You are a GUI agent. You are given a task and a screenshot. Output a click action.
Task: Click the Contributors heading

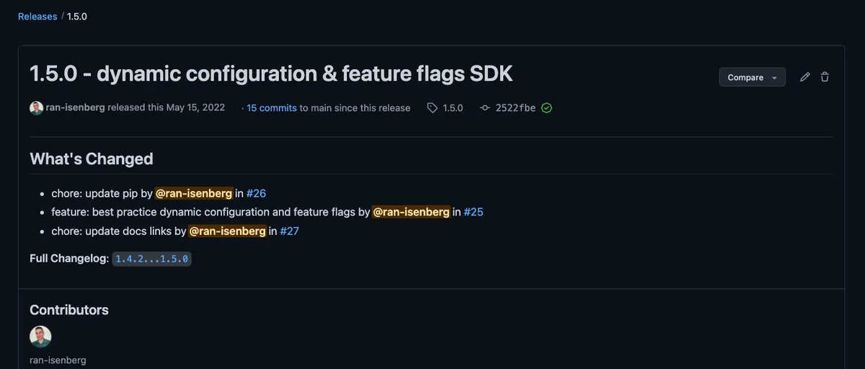click(x=69, y=310)
